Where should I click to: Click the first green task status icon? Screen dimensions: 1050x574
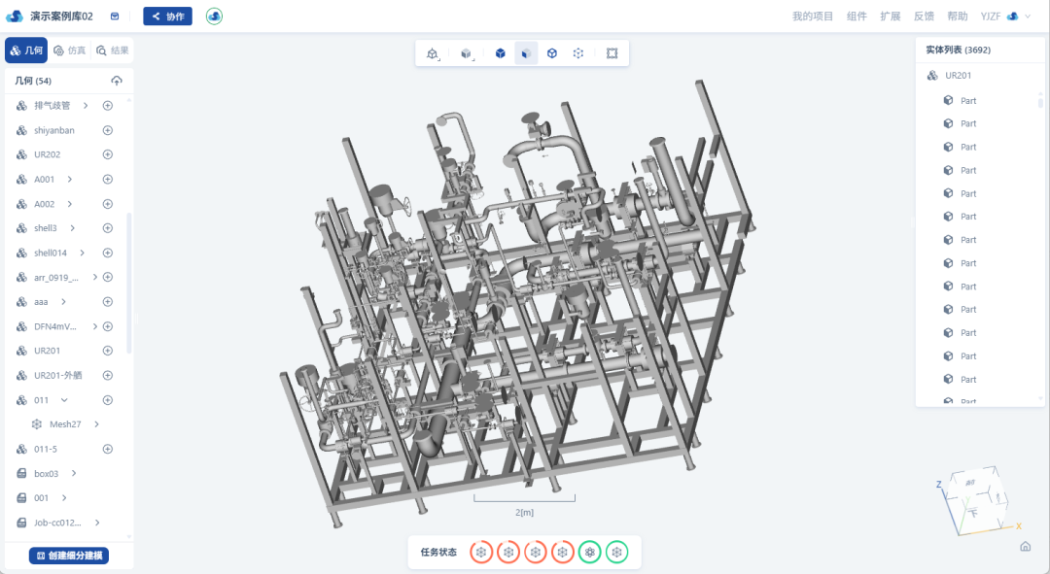590,552
